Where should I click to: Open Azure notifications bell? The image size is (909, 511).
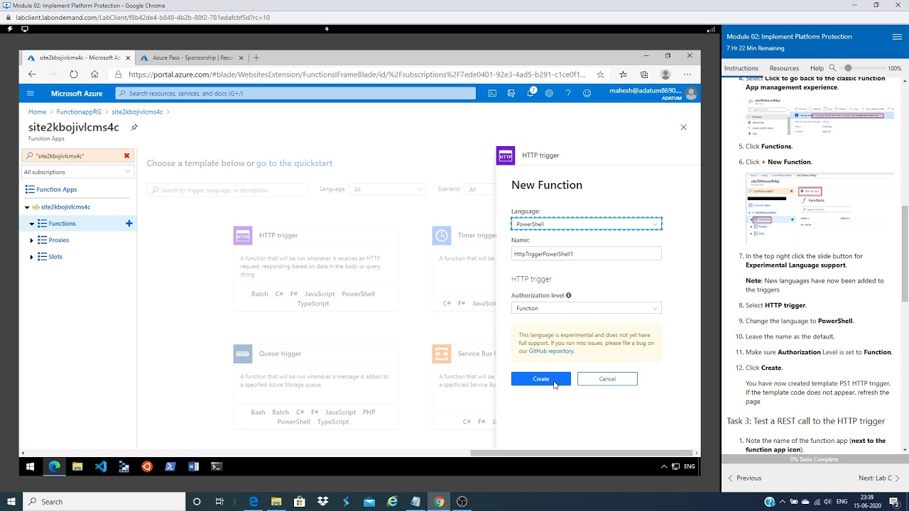click(x=530, y=93)
